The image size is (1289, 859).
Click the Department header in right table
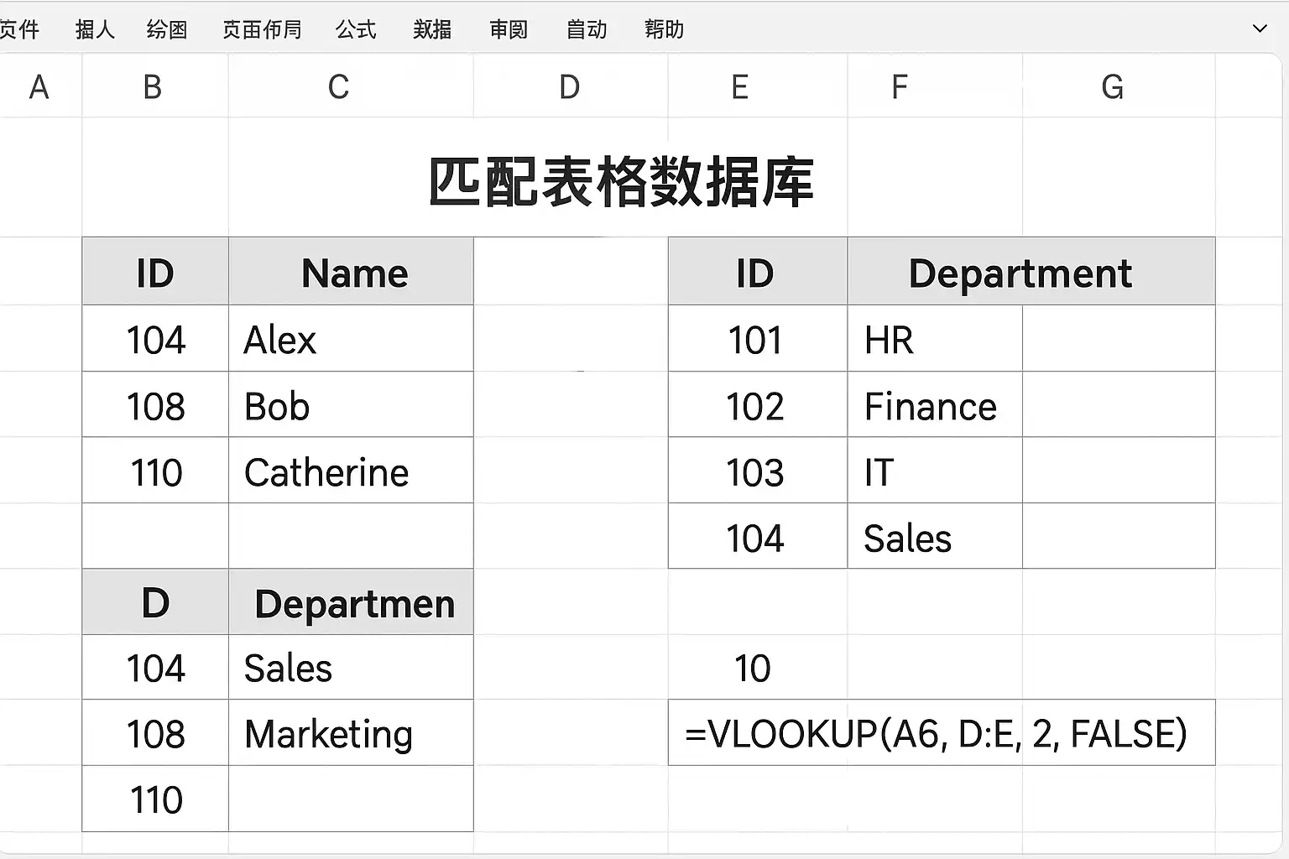(1031, 272)
